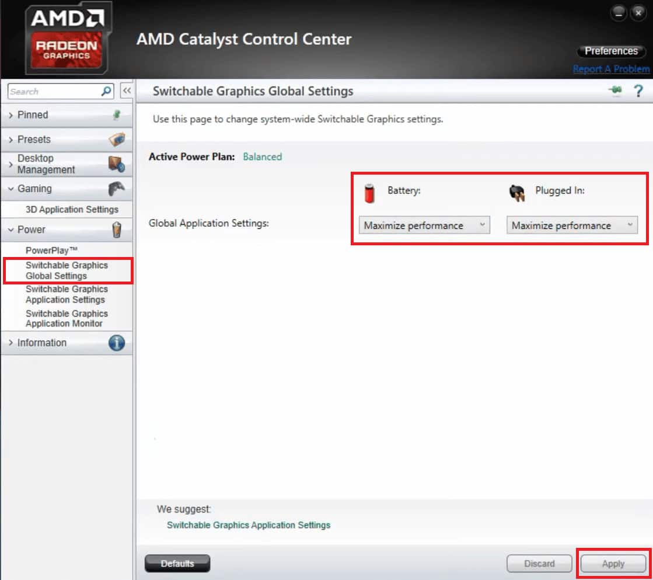Click the red battery icon
The image size is (653, 580).
(x=369, y=193)
